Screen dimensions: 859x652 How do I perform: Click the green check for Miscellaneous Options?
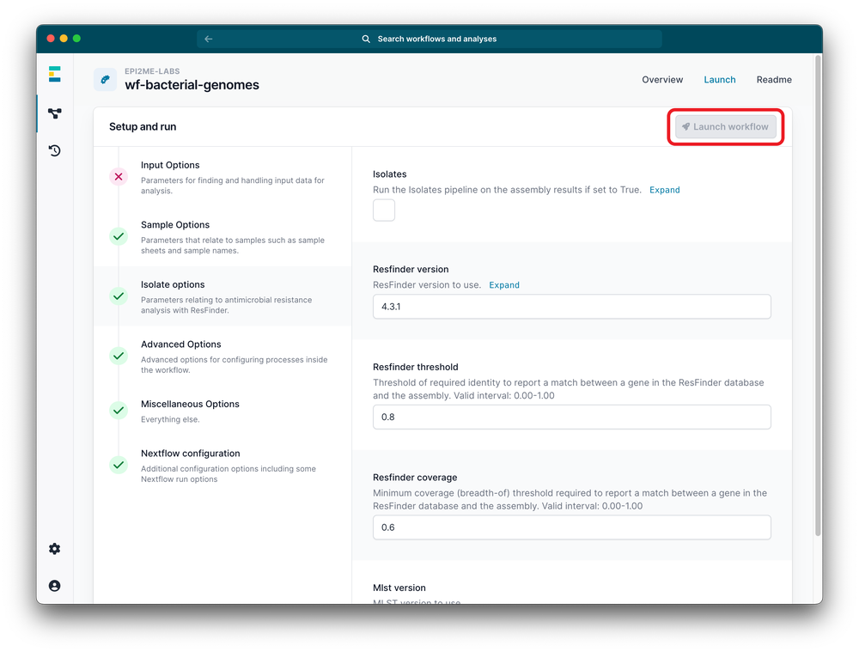119,410
